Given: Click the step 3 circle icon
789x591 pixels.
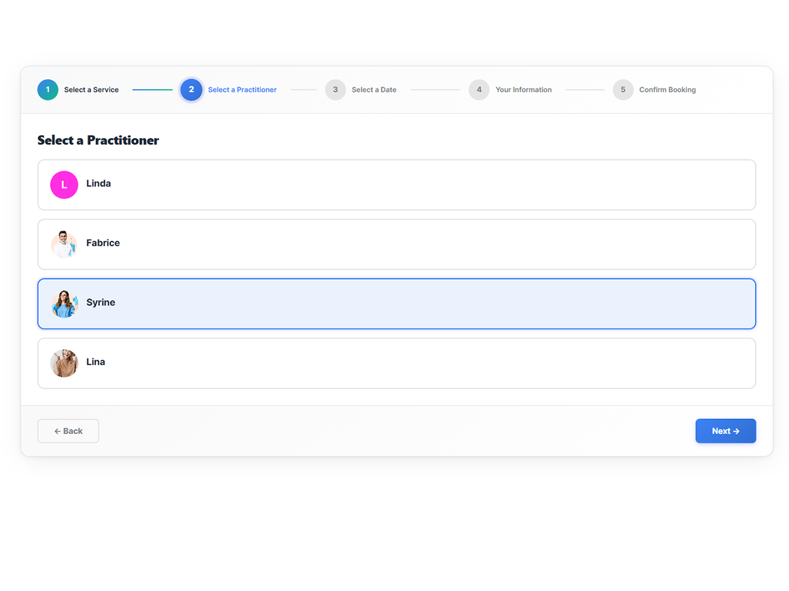Looking at the screenshot, I should (335, 90).
